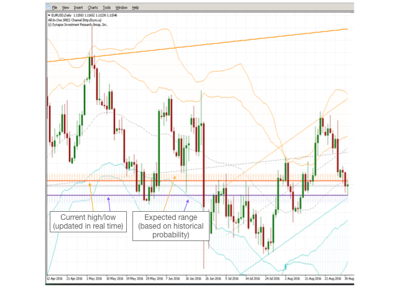Image resolution: width=398 pixels, height=299 pixels.
Task: Click the 14 Jul 2016 date label
Action: tap(252, 278)
